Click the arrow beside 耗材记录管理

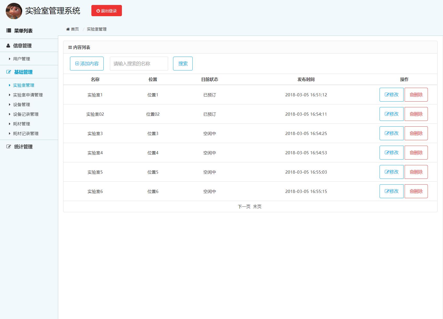[x=10, y=134]
